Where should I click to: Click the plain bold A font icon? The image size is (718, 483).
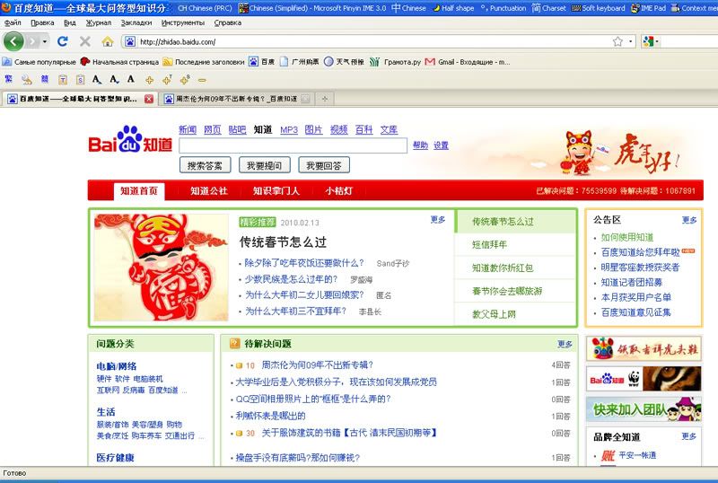pos(131,79)
